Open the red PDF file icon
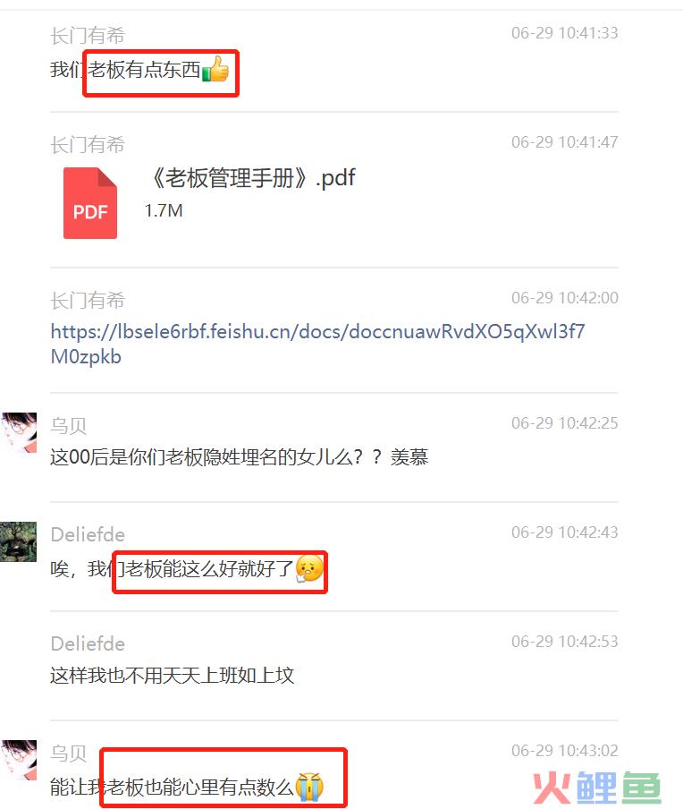 (x=90, y=203)
